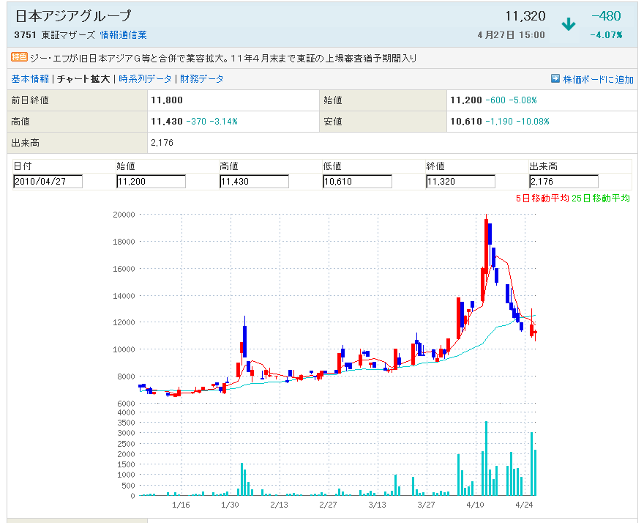Click the green 25日移動平均 legend label
The image size is (644, 523).
point(601,198)
